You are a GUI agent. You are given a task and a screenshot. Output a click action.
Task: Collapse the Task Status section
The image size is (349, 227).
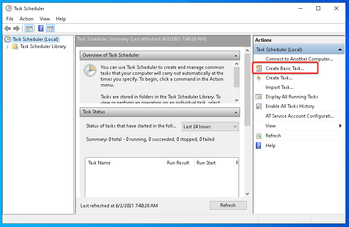pyautogui.click(x=236, y=112)
